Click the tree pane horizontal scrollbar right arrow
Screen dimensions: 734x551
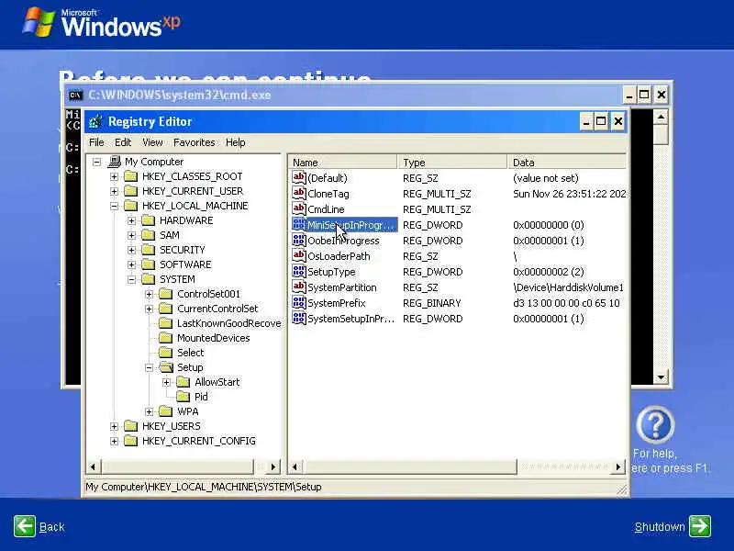[273, 467]
